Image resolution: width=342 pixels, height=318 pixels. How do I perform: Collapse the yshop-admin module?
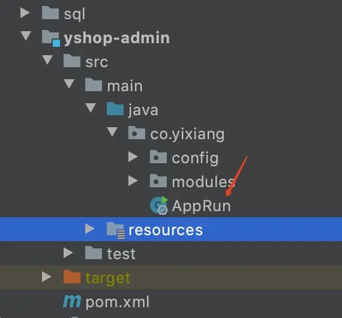tap(26, 36)
